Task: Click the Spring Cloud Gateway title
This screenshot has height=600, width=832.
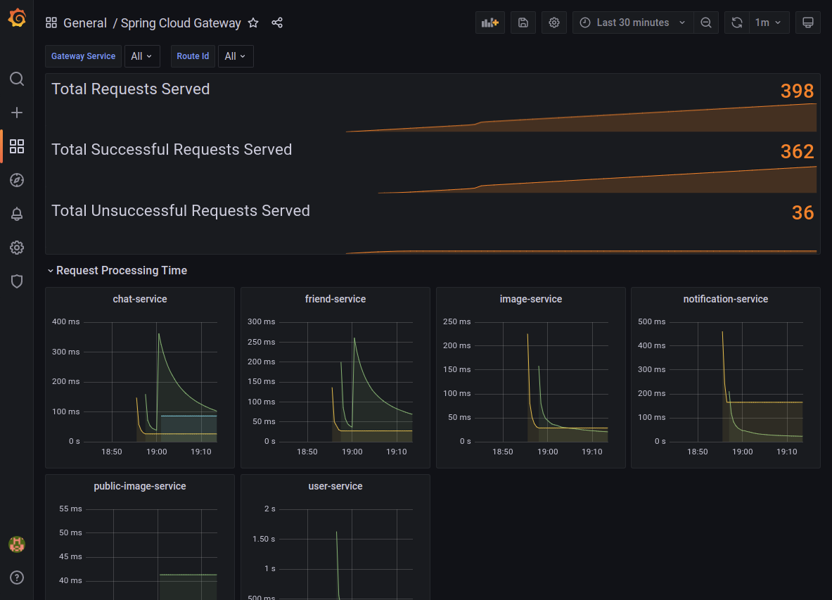Action: [x=181, y=23]
